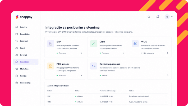Click Porudžbine, proizvodi, kupci cell
Viewport: 188px width, 106px height.
(x=139, y=96)
